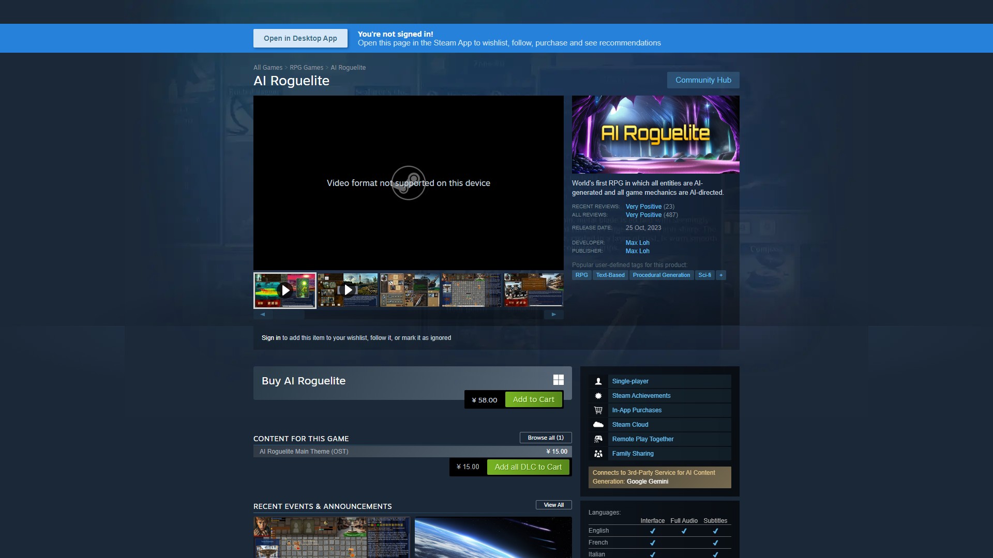
Task: Select the Procedural Generation tag
Action: (x=661, y=275)
